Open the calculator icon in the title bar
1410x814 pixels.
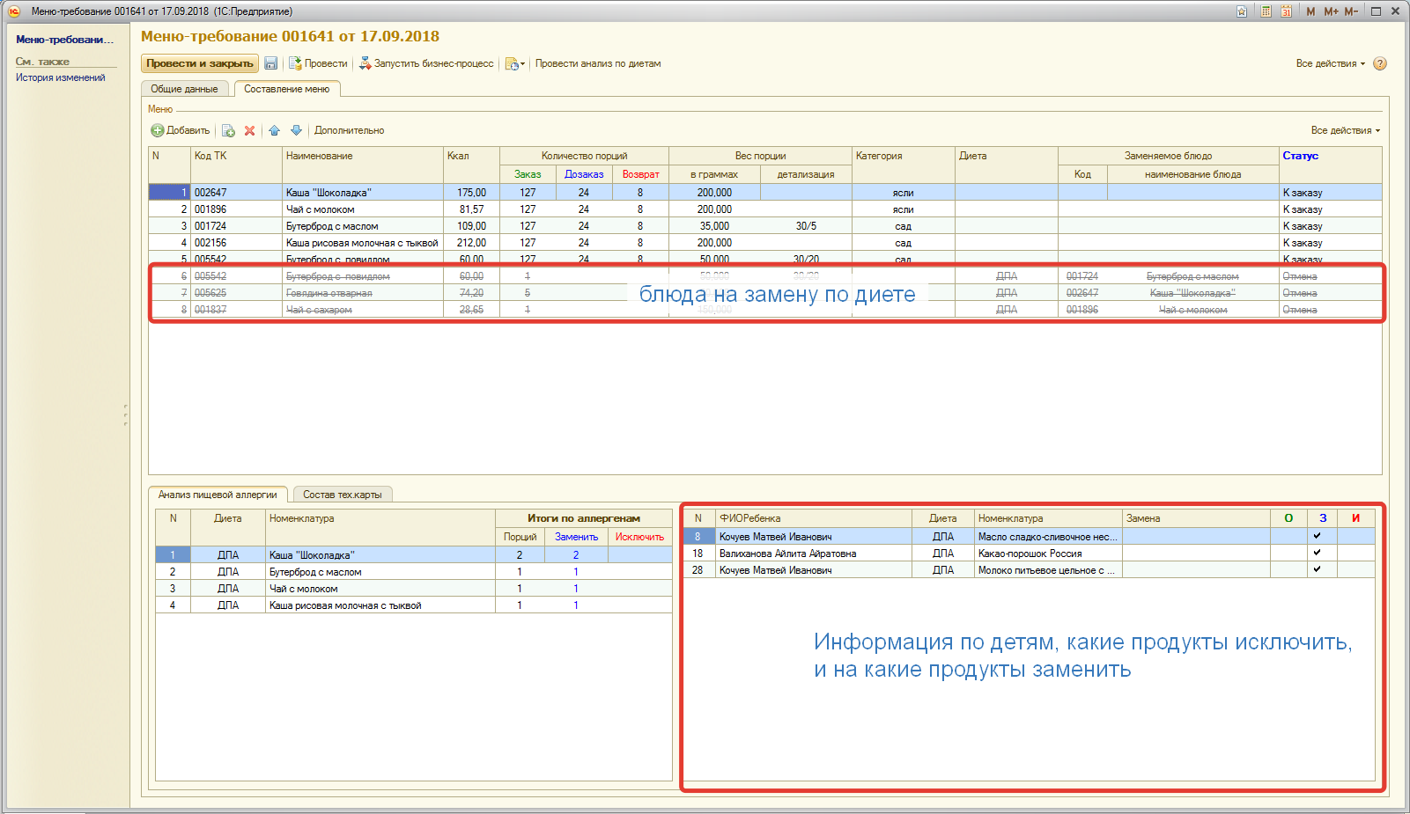coord(1266,11)
